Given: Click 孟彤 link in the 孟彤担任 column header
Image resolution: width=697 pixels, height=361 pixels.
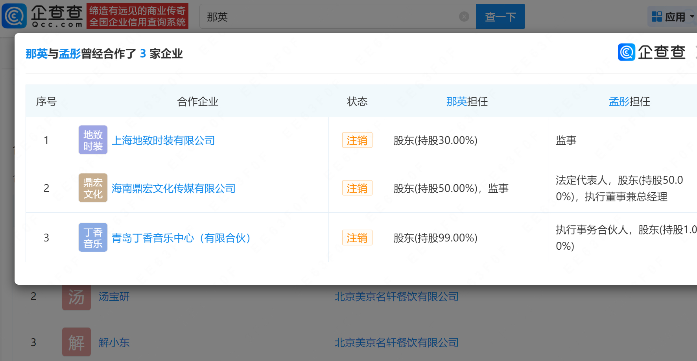Looking at the screenshot, I should pyautogui.click(x=619, y=101).
